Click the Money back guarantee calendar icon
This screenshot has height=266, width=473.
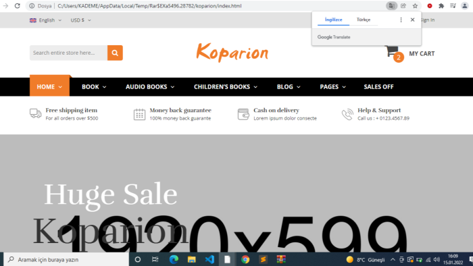coord(139,114)
